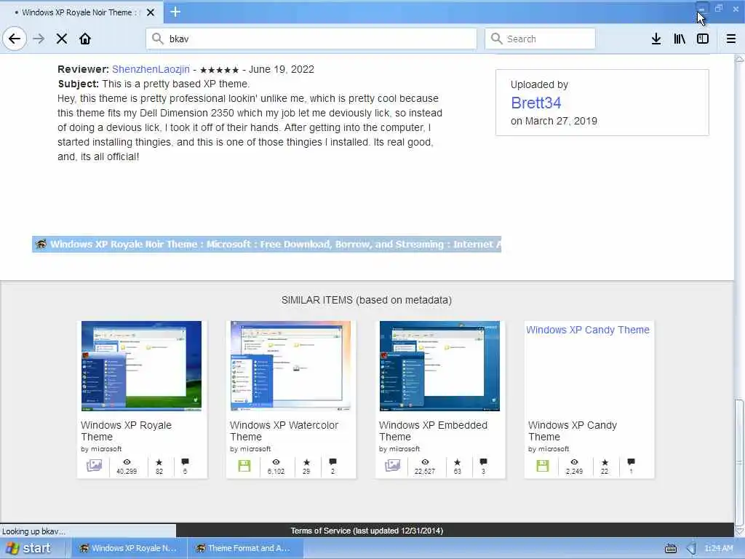Click views eye icon on Candy card
Screen dimensions: 745x559
(x=575, y=462)
